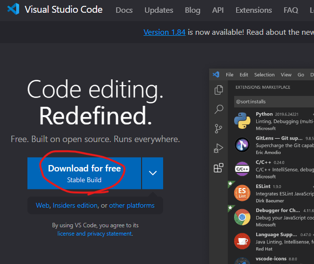Select the Run and Debug icon
314x264 pixels.
tap(218, 148)
